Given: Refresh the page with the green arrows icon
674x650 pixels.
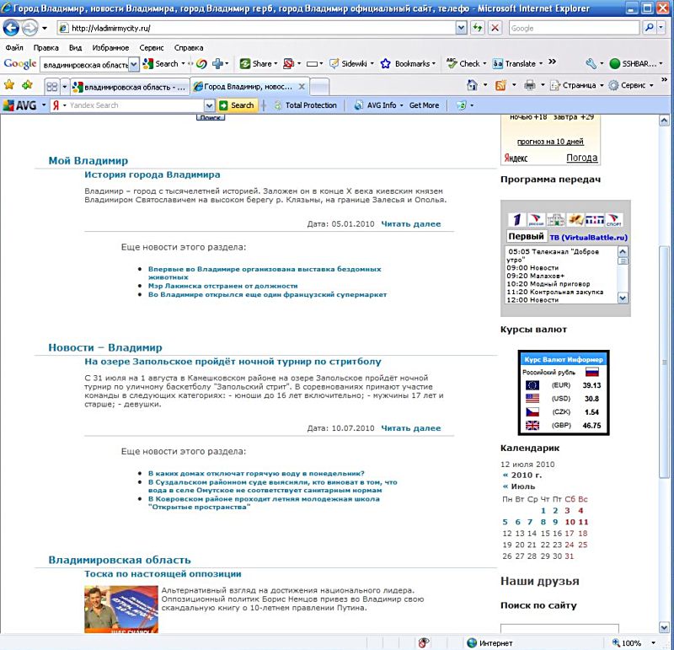Looking at the screenshot, I should pyautogui.click(x=478, y=28).
